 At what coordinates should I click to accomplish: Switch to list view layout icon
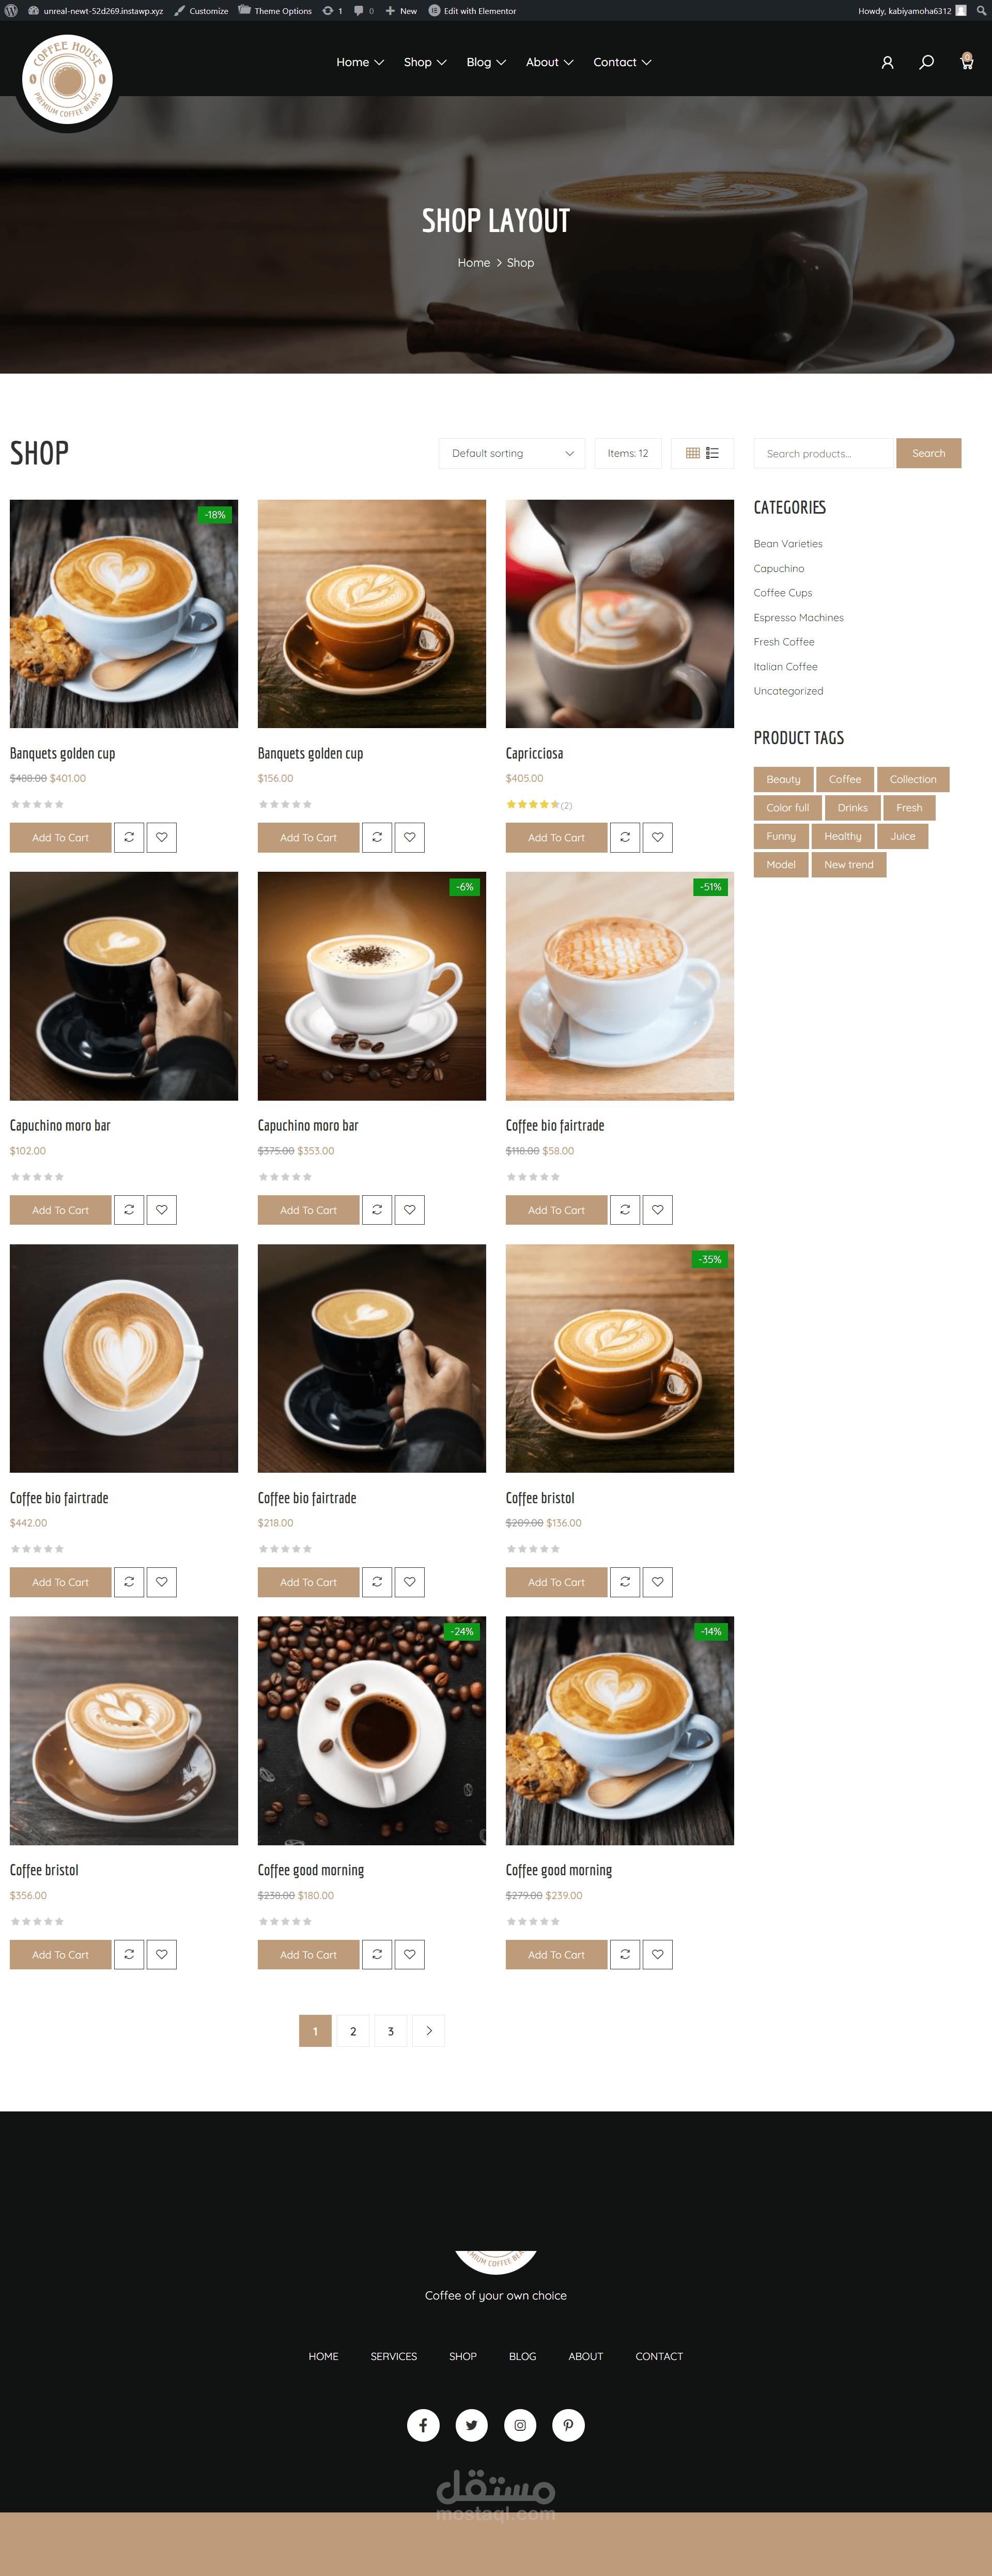point(712,453)
